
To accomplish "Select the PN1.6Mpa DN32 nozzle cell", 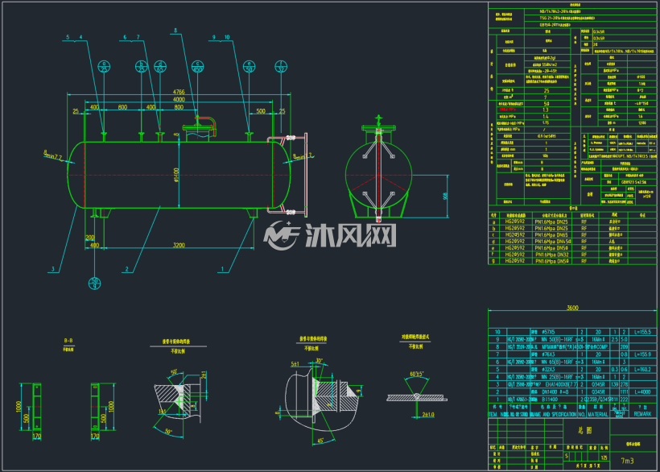I will [x=551, y=255].
